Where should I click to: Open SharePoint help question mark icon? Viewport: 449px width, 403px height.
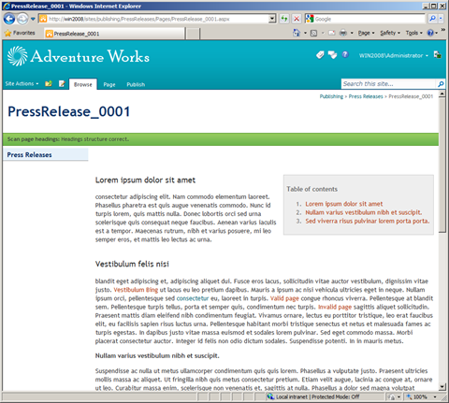pos(345,55)
